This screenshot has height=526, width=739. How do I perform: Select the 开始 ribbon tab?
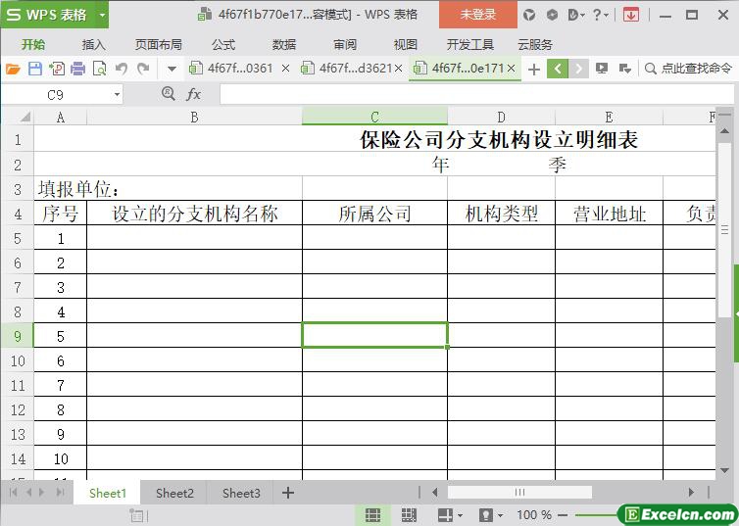[x=33, y=45]
